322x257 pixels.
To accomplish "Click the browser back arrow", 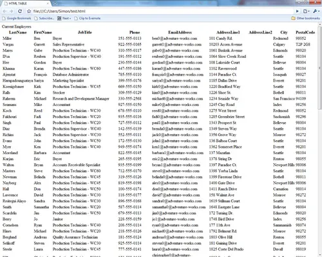I will point(5,12).
